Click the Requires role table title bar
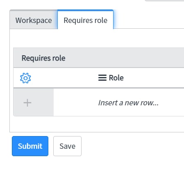The width and height of the screenshot is (184, 175). tap(99, 58)
